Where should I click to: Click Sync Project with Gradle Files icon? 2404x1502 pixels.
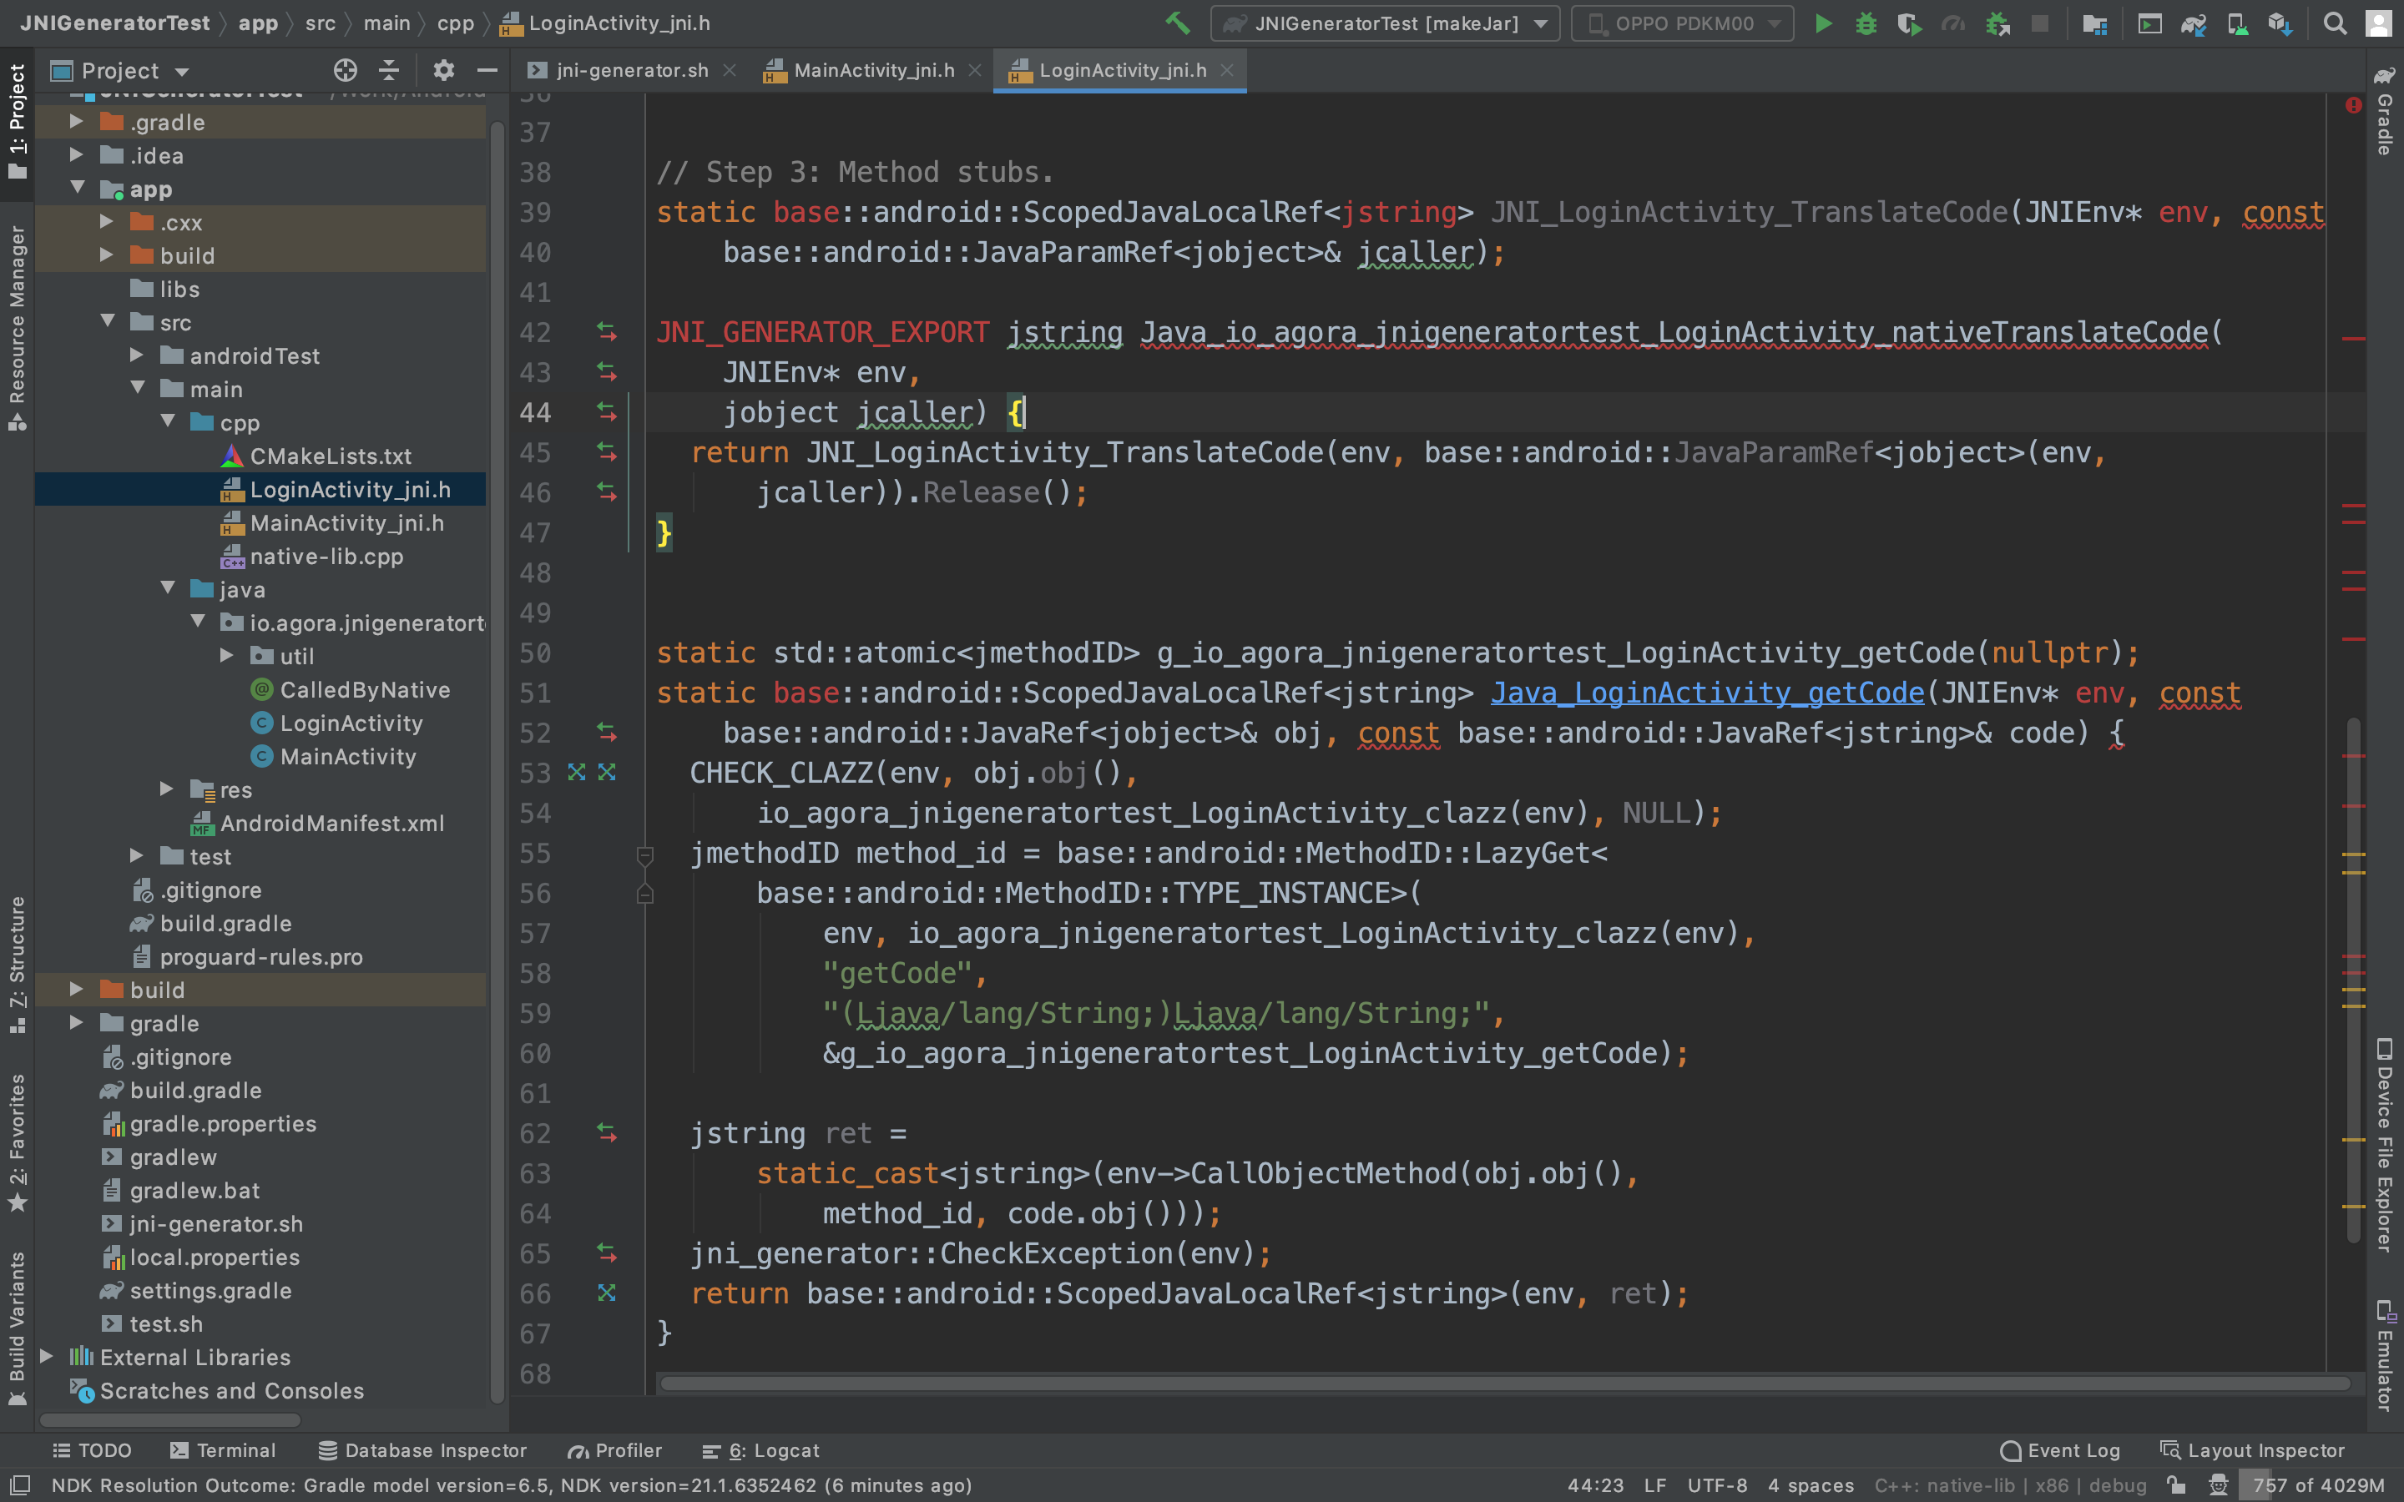click(x=2194, y=23)
